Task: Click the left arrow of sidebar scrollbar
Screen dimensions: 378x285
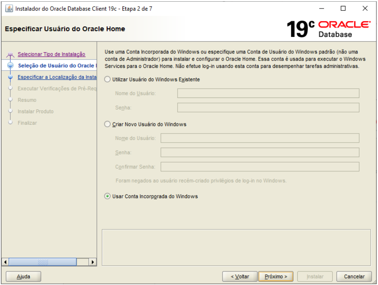Action: [5, 262]
